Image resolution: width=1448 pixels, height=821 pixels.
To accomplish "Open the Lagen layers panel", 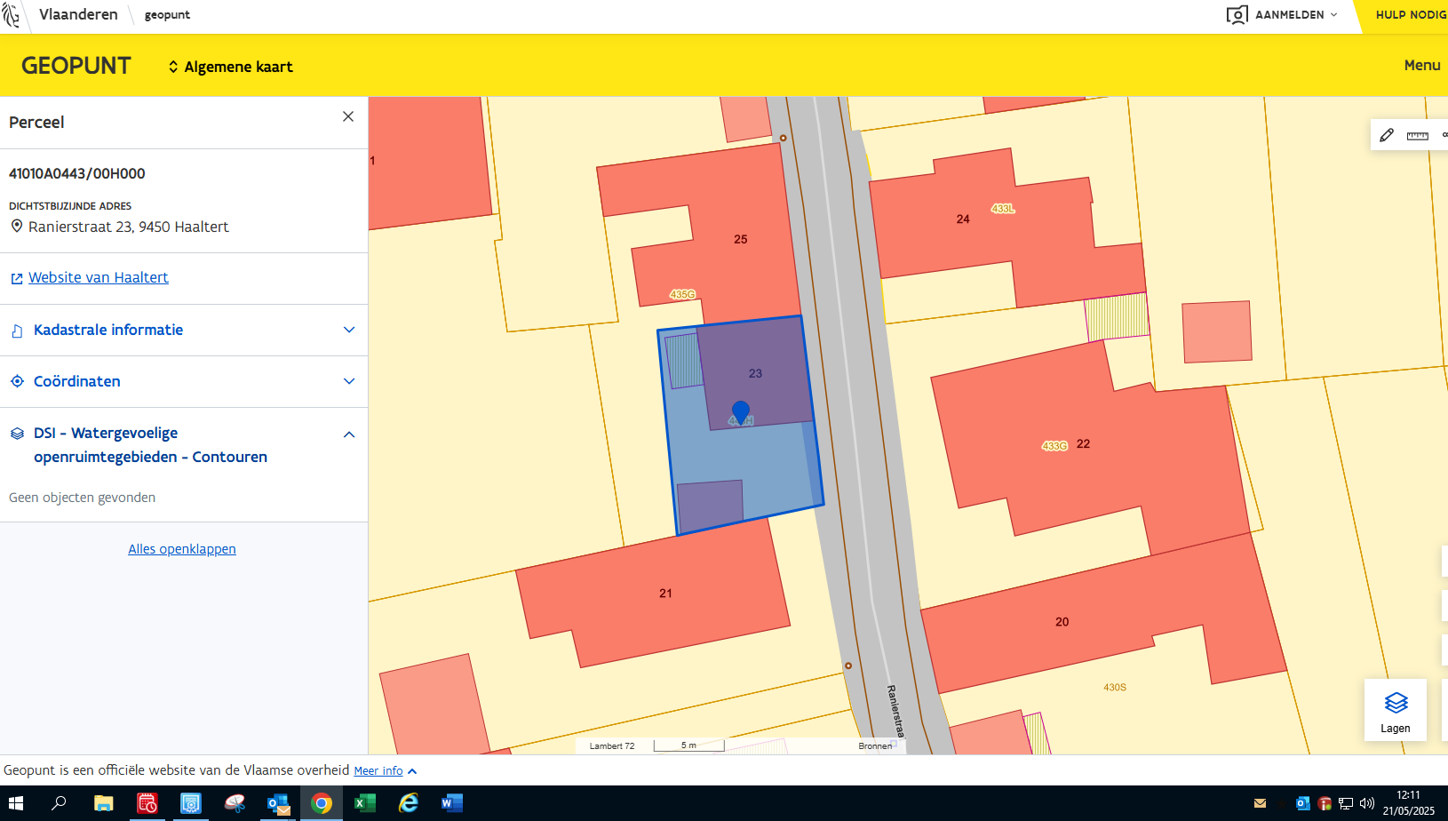I will pos(1395,710).
